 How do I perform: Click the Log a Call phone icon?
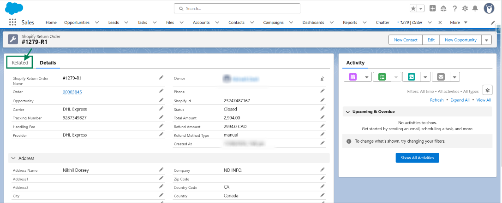tap(412, 77)
